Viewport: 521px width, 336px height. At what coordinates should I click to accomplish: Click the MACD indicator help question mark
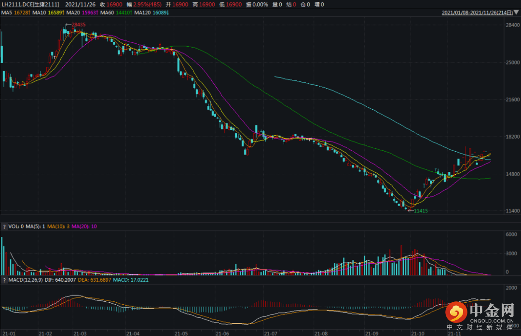click(x=4, y=279)
